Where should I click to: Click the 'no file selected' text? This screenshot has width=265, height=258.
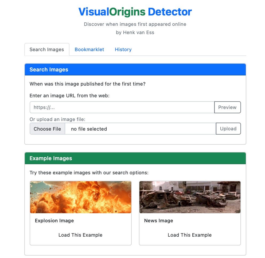click(89, 129)
